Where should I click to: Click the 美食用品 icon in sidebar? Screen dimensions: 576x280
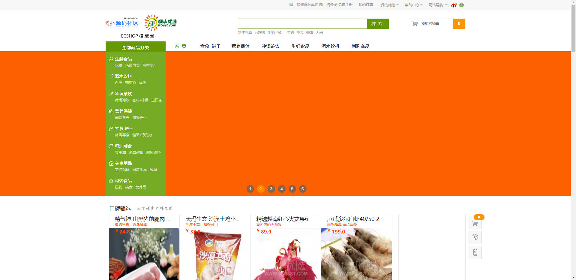pos(111,164)
